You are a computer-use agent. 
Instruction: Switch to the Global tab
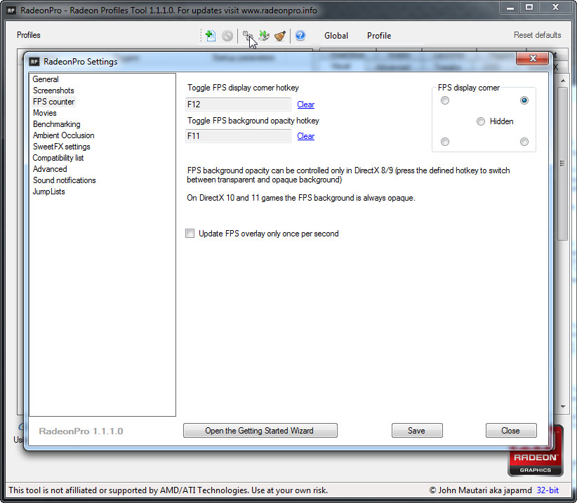coord(336,36)
